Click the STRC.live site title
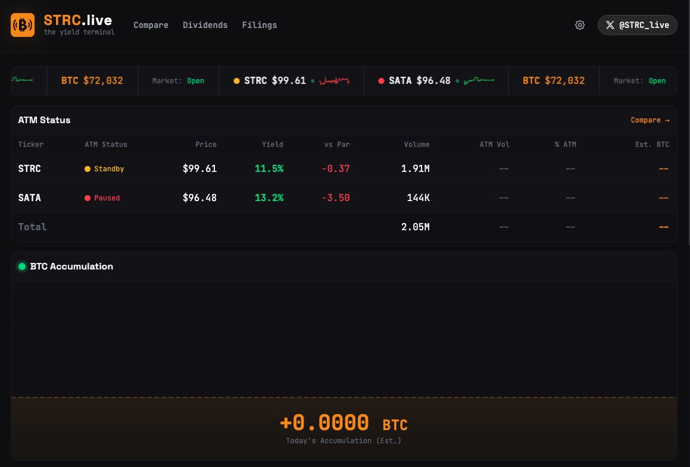690x467 pixels. [x=78, y=20]
